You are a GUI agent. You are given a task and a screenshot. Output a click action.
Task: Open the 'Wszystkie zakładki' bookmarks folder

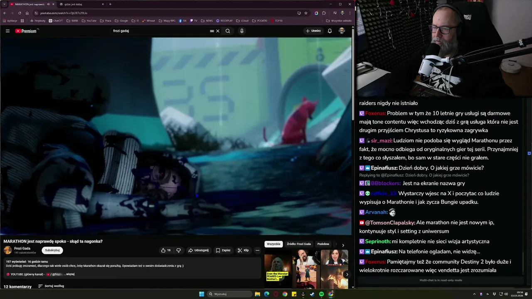tap(339, 21)
